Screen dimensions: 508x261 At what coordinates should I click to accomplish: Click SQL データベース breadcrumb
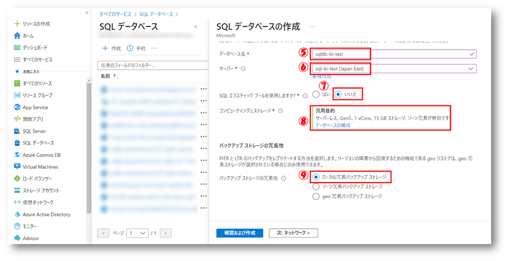click(x=156, y=14)
